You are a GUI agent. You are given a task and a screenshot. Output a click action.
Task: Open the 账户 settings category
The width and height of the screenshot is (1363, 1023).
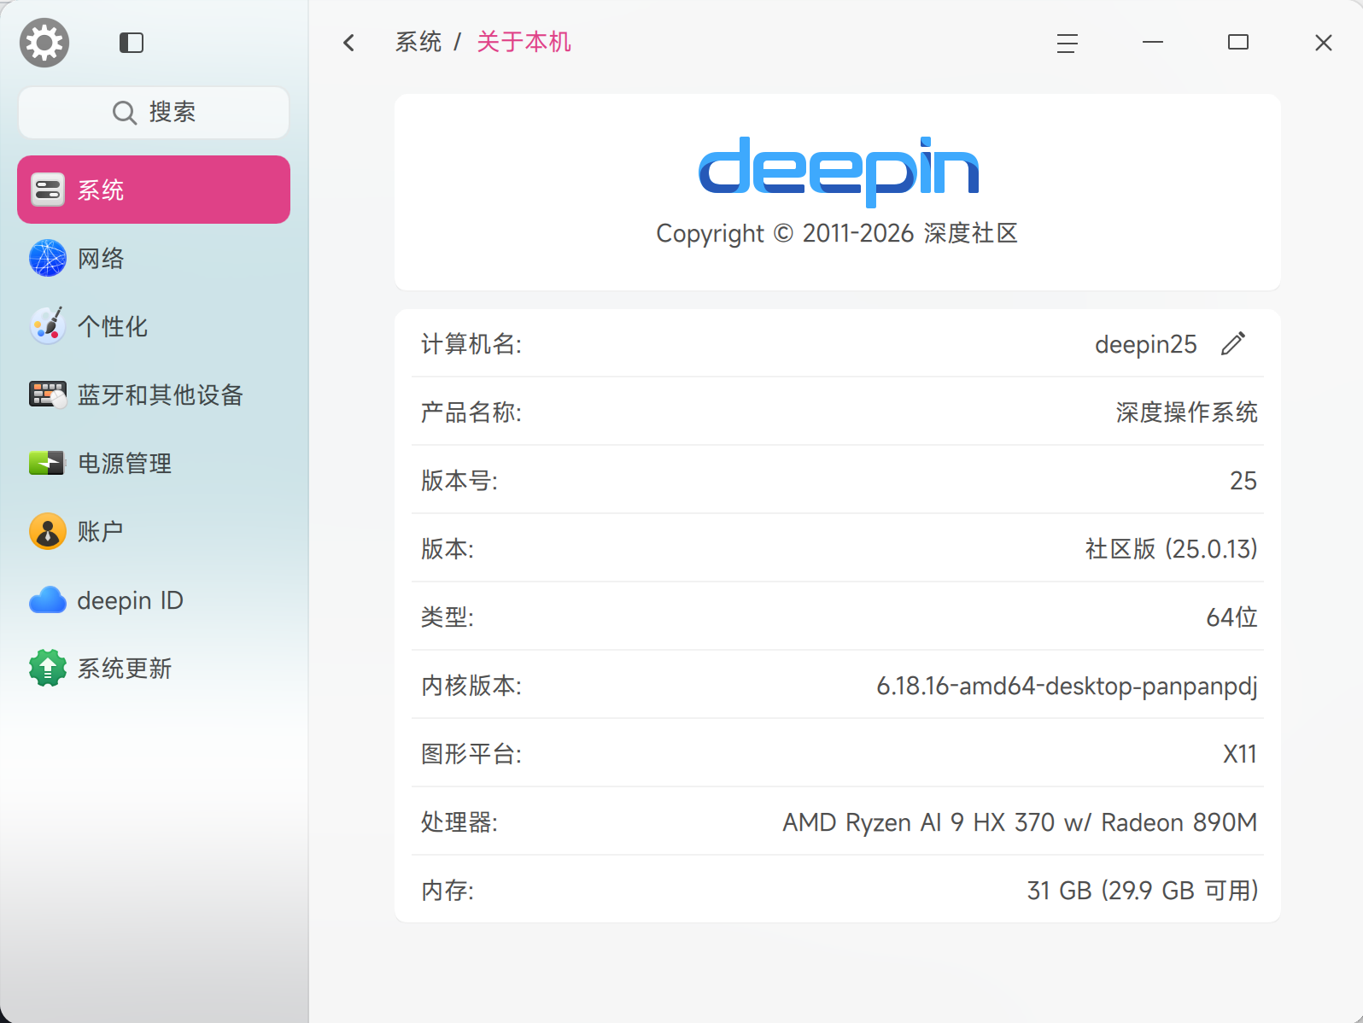[154, 531]
